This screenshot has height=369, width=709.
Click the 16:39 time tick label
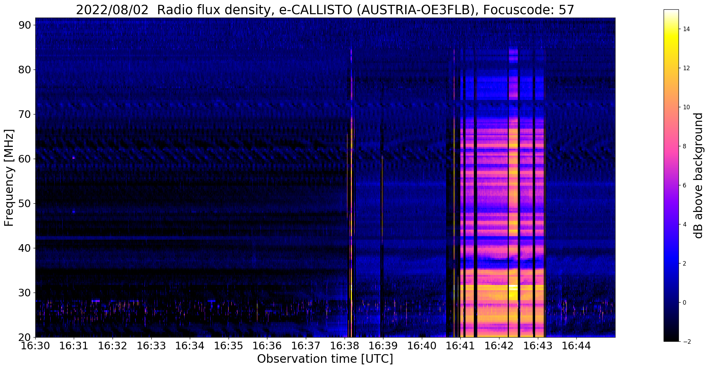click(x=383, y=345)
